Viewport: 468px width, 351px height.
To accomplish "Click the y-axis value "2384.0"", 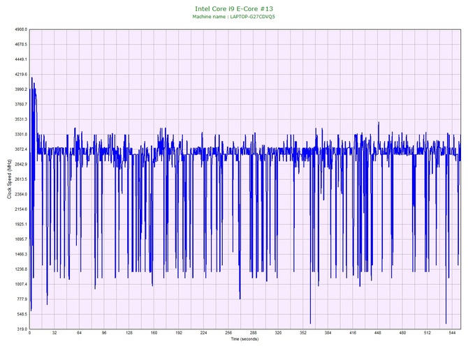I will 21,194.
